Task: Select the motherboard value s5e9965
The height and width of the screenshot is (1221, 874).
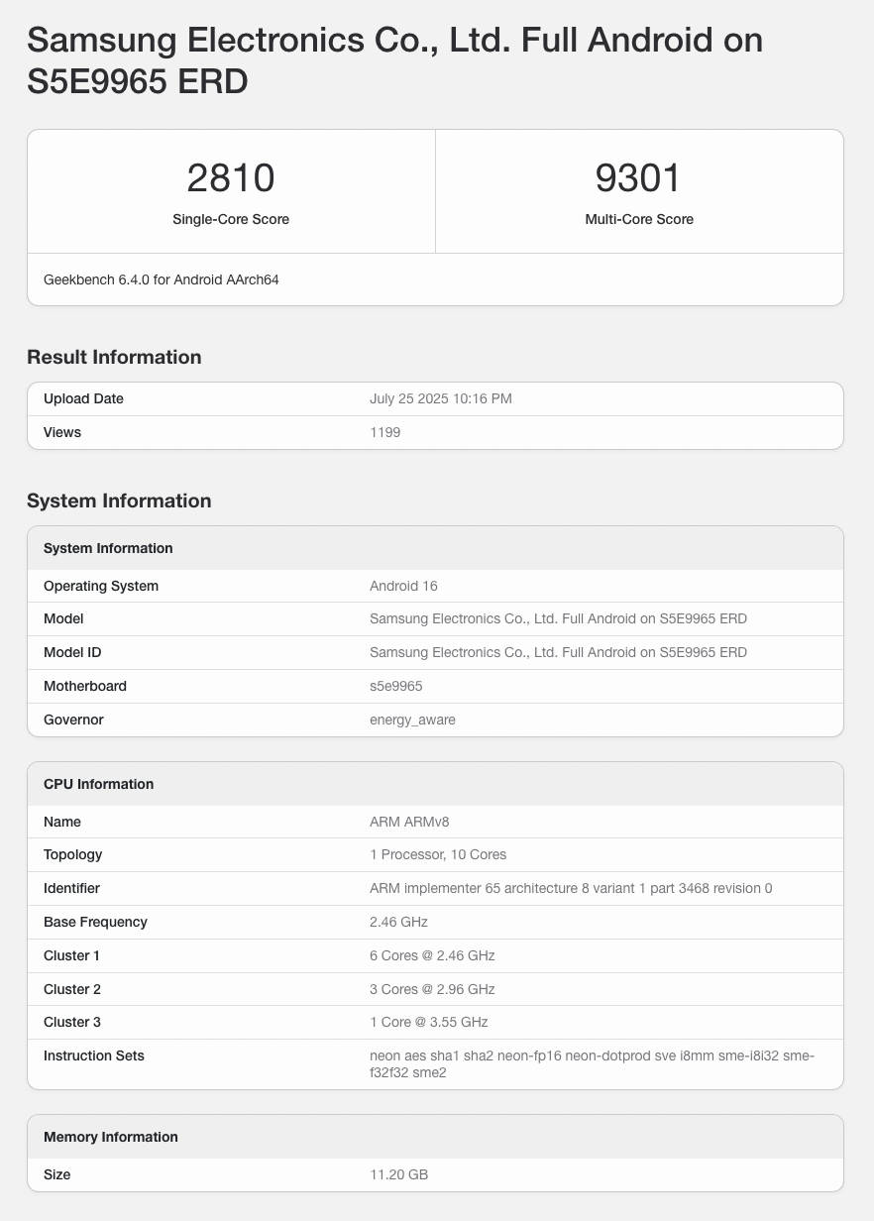Action: [x=396, y=686]
